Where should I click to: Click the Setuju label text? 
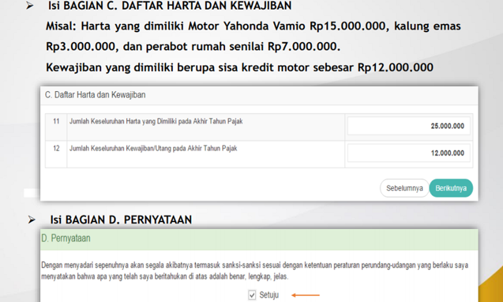coord(269,295)
